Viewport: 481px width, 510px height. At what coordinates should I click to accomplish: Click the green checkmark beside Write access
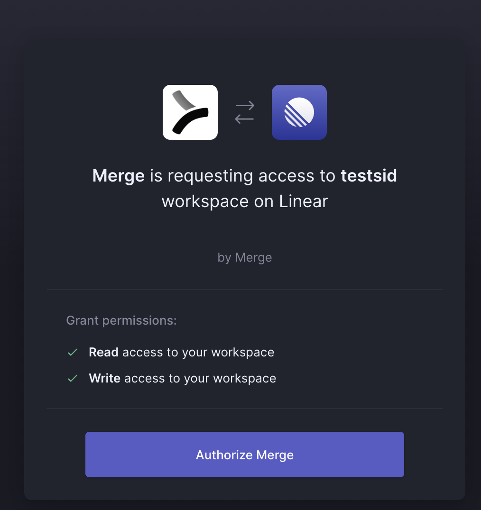point(73,378)
